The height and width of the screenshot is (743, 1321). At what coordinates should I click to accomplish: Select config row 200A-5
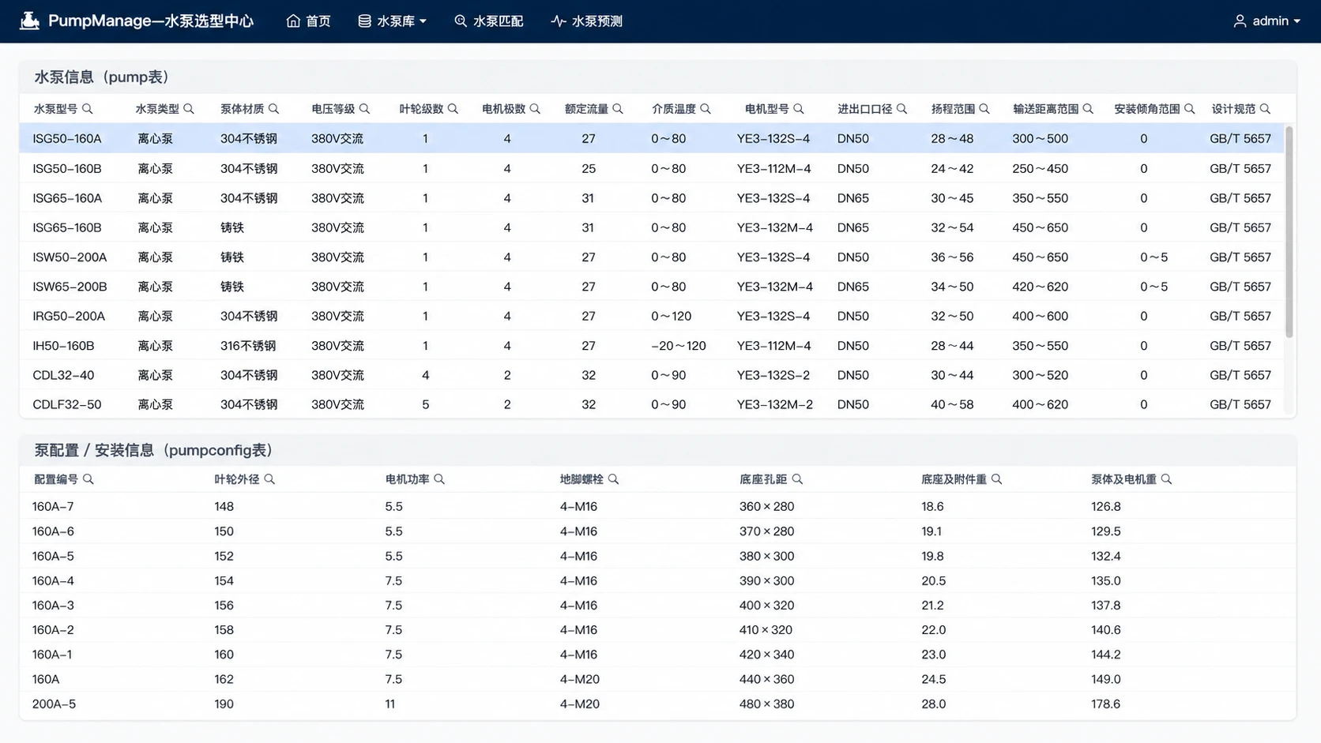pyautogui.click(x=657, y=704)
